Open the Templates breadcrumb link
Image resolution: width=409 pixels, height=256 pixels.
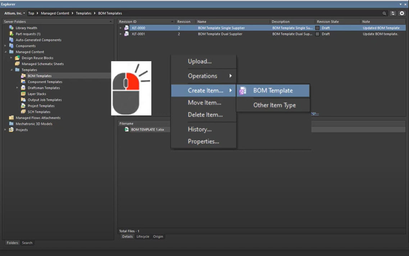(x=83, y=13)
